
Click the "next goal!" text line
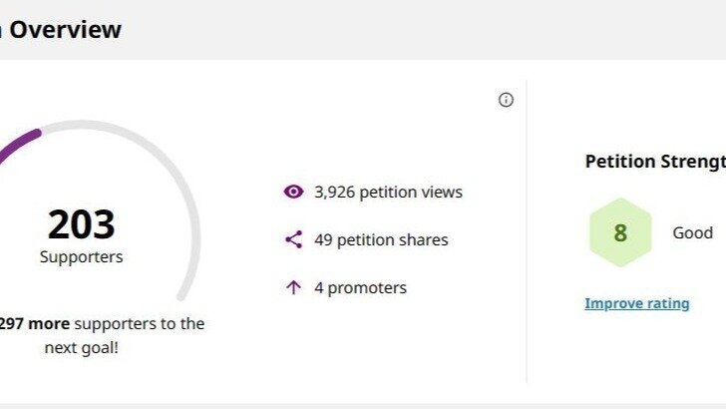82,348
